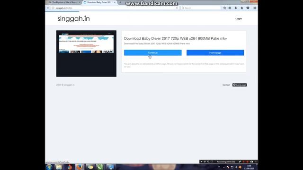This screenshot has width=303, height=170.
Task: Click the blue Continue button
Action: (152, 52)
